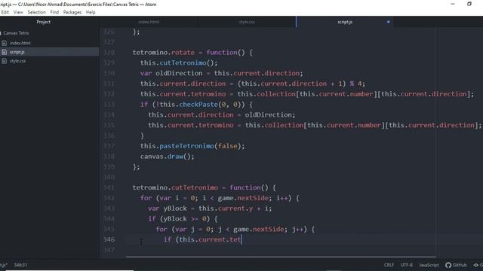
Task: Click line number 328 in the gutter
Action: pyautogui.click(x=109, y=53)
